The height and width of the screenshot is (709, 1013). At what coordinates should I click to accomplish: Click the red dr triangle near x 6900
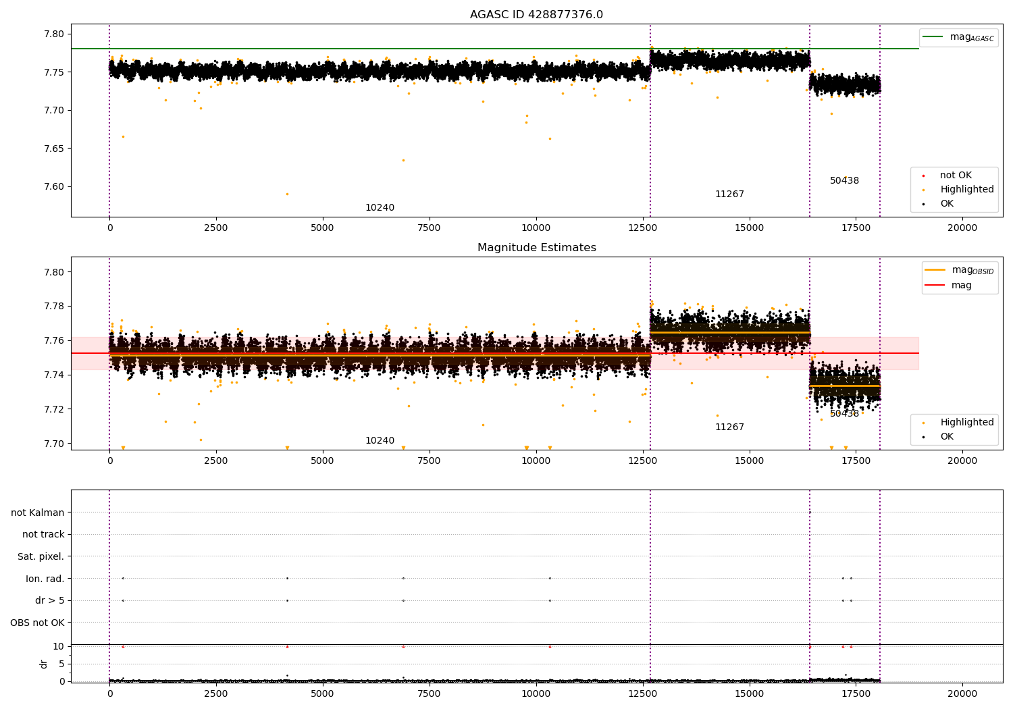[x=403, y=646]
